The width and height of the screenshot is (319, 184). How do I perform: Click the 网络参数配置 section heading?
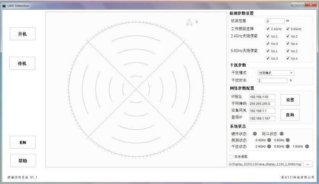(x=242, y=88)
